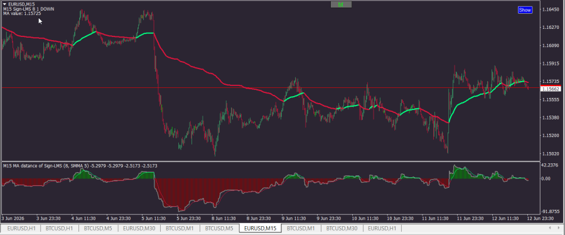Click the '8 Jun 23:30' time axis label
565x235 pixels.
(x=259, y=219)
